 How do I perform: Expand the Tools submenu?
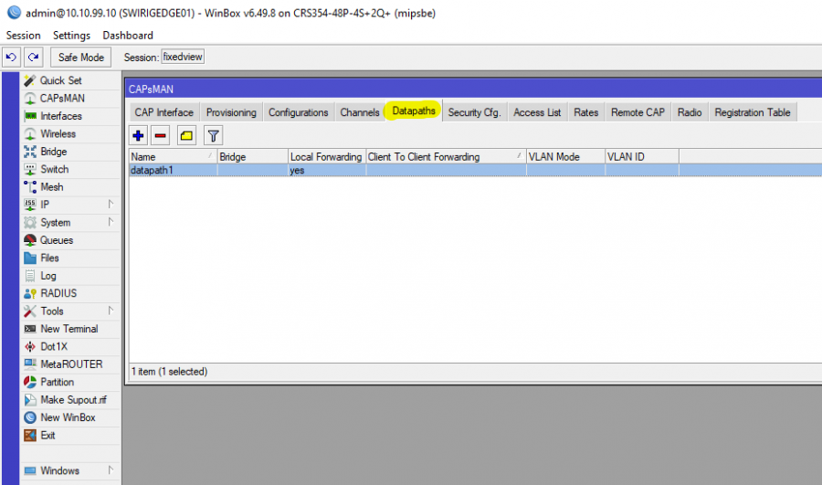tap(51, 311)
